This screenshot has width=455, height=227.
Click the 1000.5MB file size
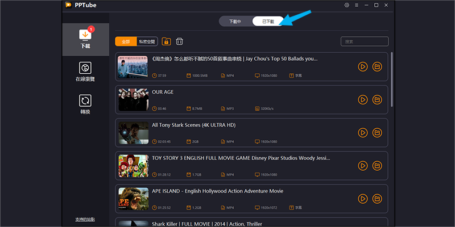[200, 75]
